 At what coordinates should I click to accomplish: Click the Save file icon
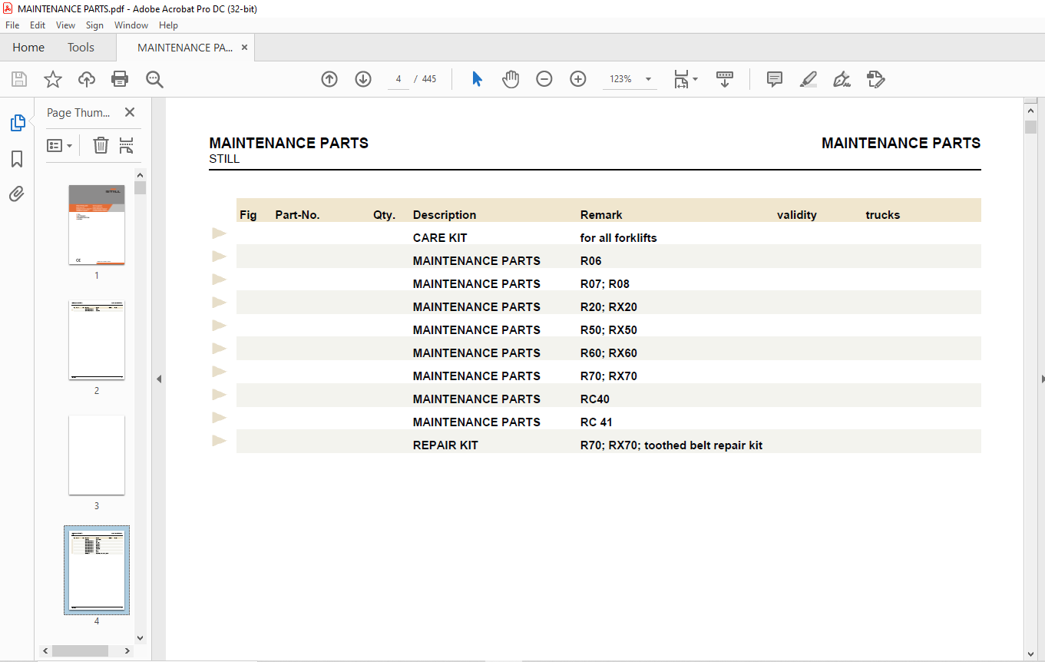(19, 79)
